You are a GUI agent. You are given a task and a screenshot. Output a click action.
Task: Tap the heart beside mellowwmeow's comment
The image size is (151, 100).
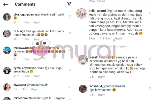pyautogui.click(x=70, y=50)
